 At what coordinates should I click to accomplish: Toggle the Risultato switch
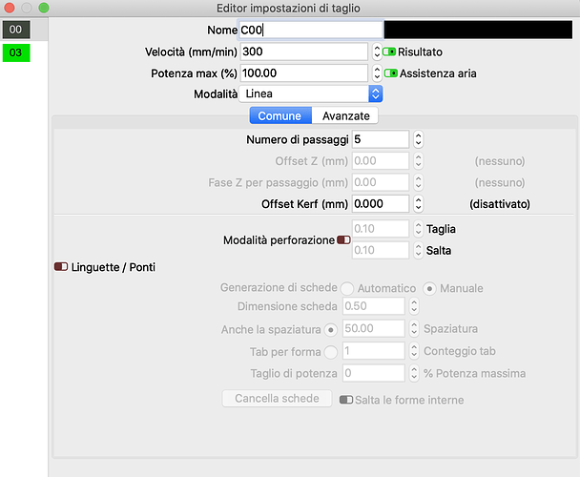tap(389, 52)
